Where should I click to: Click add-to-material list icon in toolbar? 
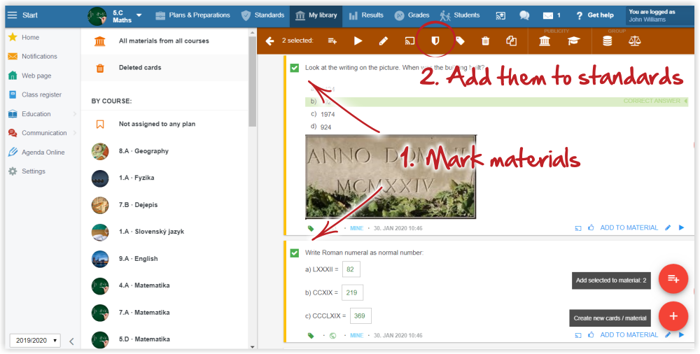[x=332, y=41]
